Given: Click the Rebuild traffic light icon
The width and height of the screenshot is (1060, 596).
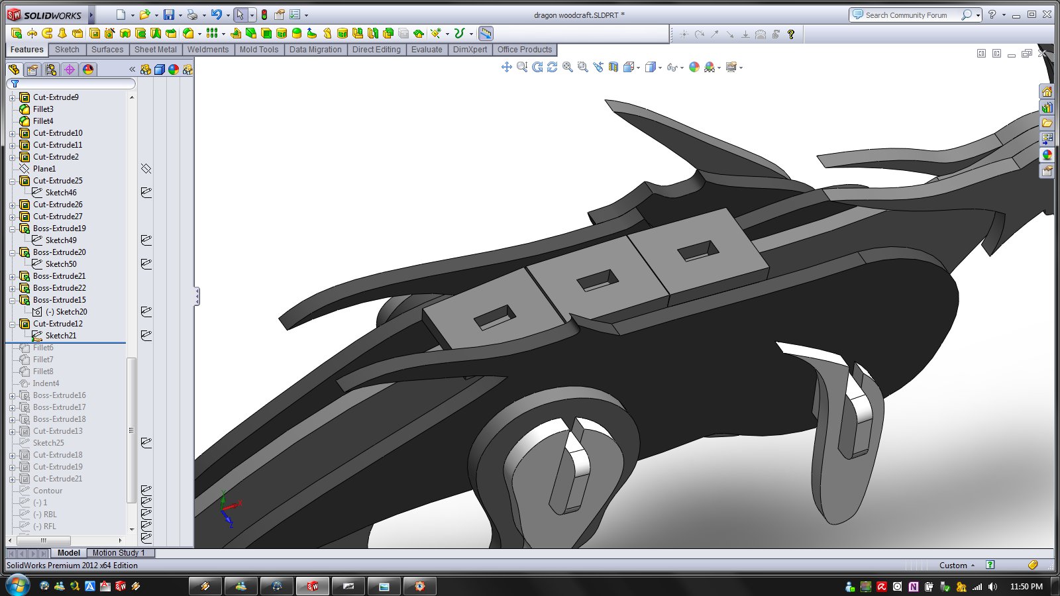Looking at the screenshot, I should [x=264, y=15].
